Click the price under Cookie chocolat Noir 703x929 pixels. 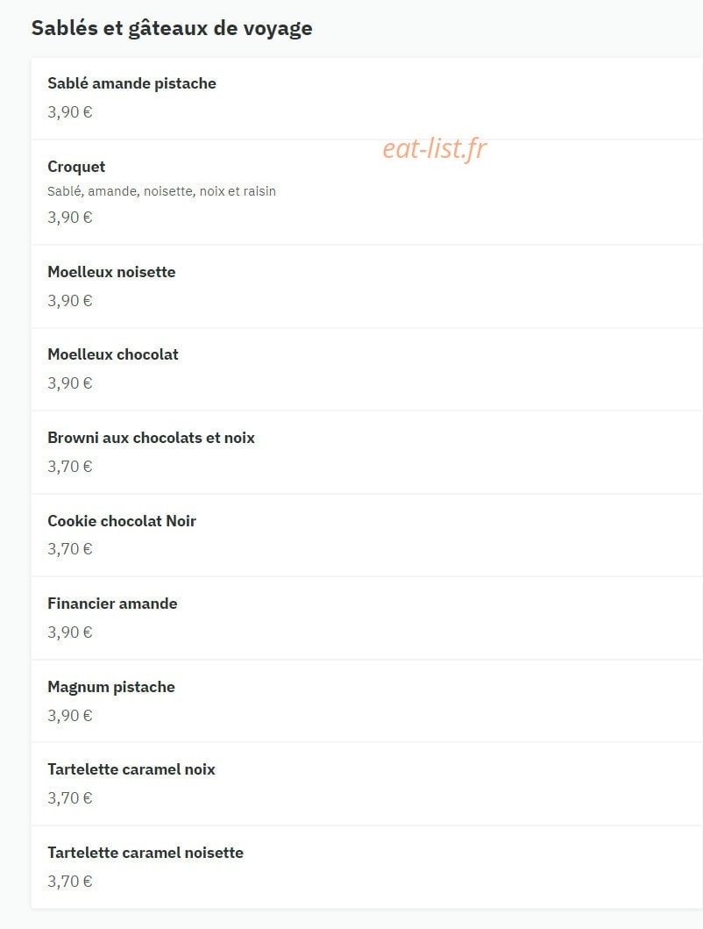(70, 549)
